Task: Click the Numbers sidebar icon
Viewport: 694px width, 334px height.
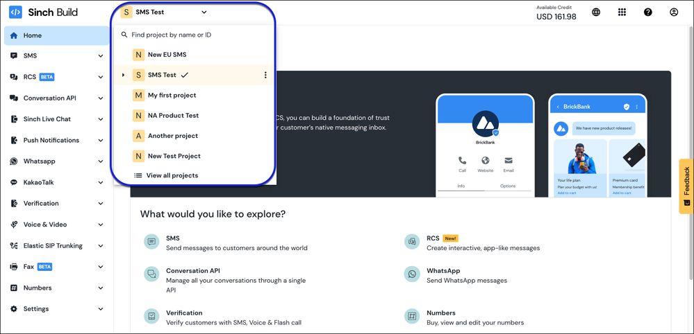Action: point(14,288)
